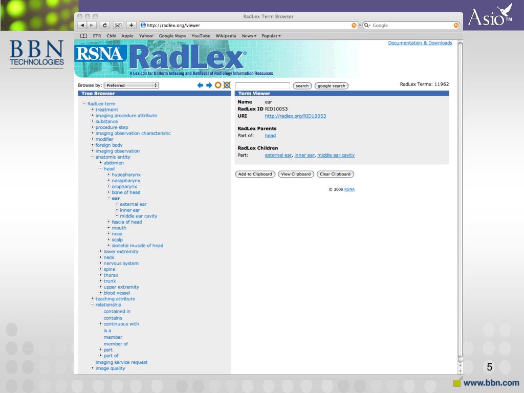Select upper extremity in the tree
Screen dimensions: 524x393
click(x=121, y=287)
